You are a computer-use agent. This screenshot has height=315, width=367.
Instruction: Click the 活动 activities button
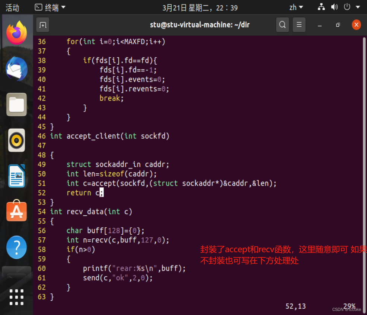tap(12, 8)
